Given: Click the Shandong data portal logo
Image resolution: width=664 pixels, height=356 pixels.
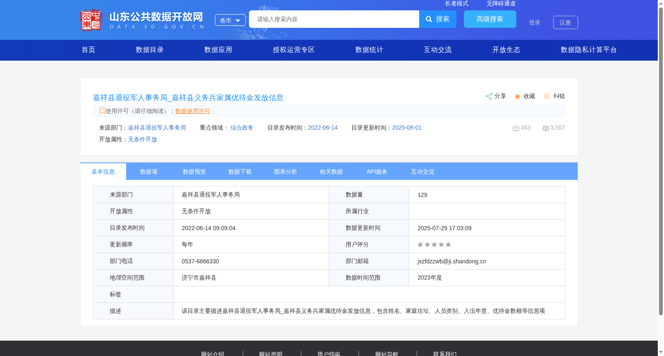Looking at the screenshot, I should 142,20.
